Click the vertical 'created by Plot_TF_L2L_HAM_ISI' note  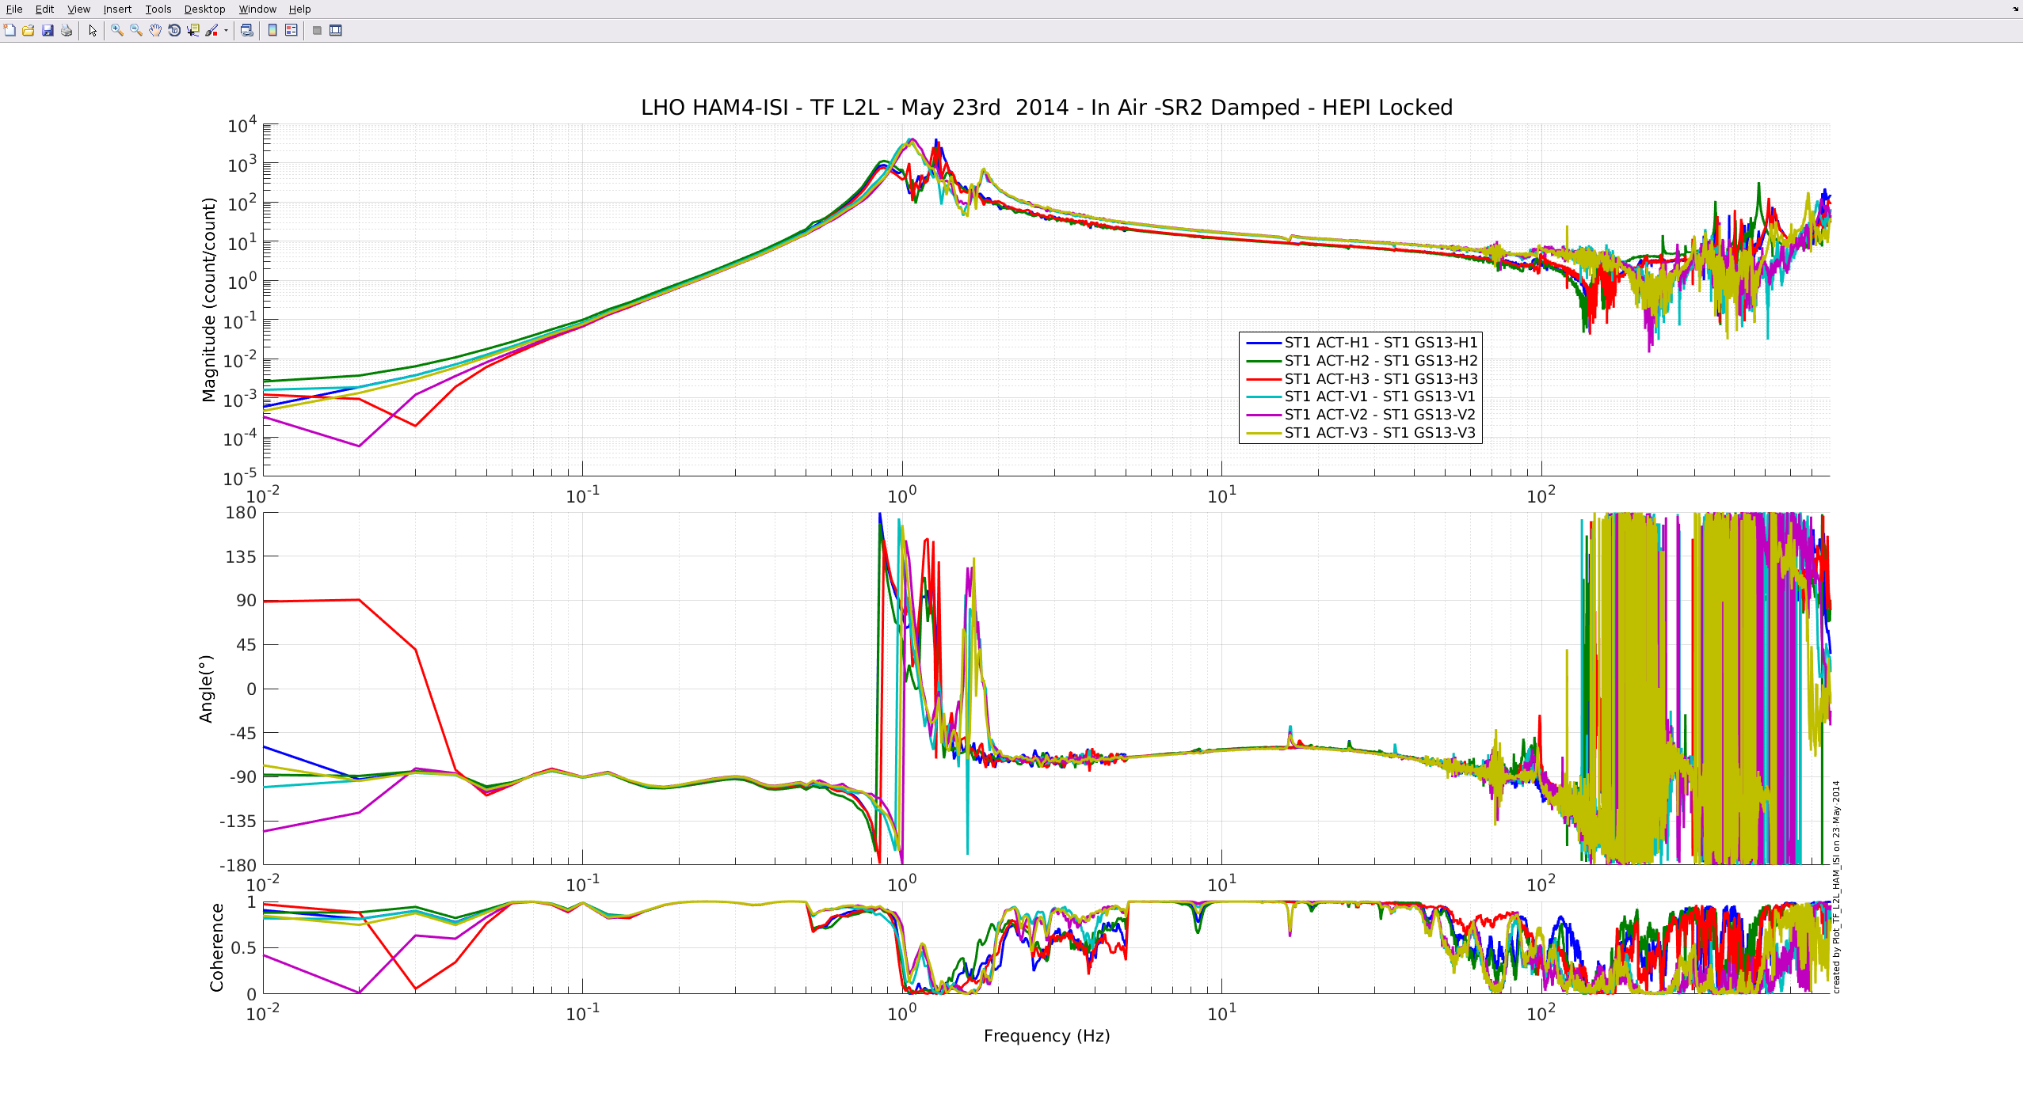pyautogui.click(x=1836, y=886)
